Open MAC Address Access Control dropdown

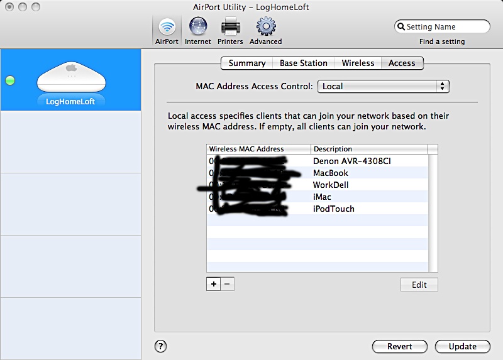[384, 87]
